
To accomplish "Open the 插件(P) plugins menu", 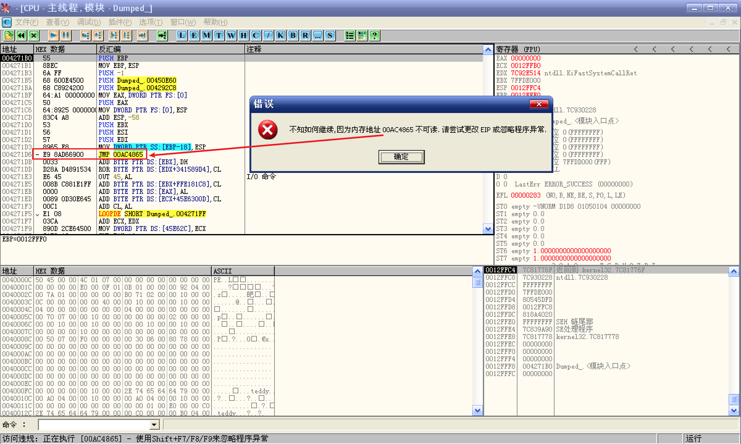I will pyautogui.click(x=120, y=22).
